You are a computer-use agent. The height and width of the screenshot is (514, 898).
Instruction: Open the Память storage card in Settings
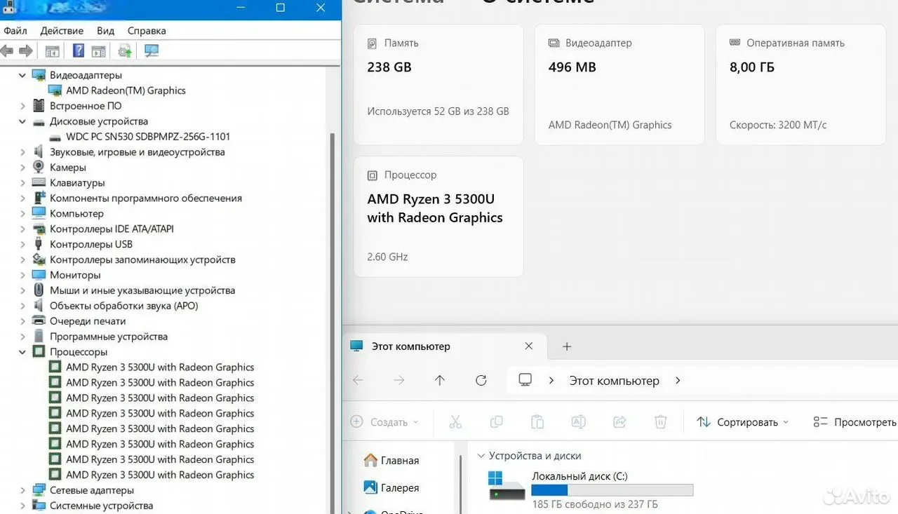438,85
